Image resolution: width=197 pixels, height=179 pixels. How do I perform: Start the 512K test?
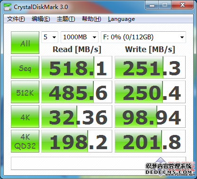tap(25, 92)
